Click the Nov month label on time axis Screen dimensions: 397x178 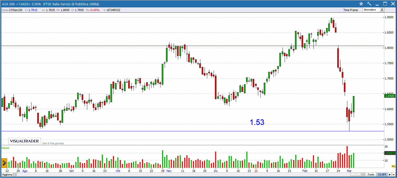point(169,171)
